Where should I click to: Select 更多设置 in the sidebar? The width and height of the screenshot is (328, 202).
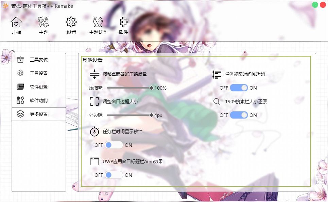(39, 114)
